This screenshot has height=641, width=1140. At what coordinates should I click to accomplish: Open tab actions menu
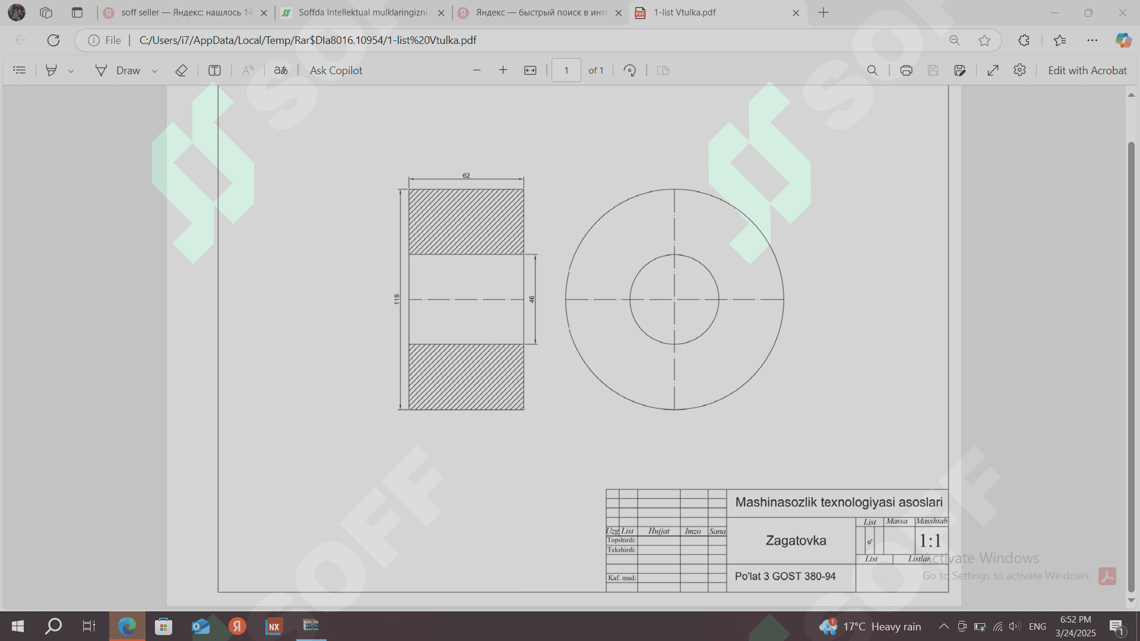coord(77,12)
